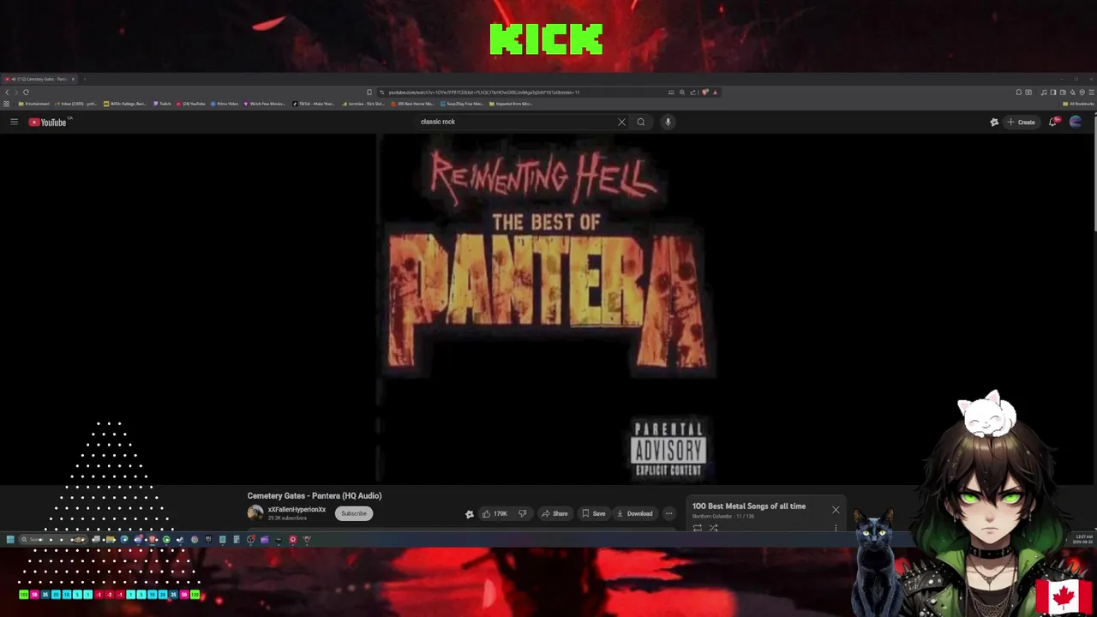Image resolution: width=1097 pixels, height=617 pixels.
Task: Open '100 Best Metal Songs of all time' title
Action: (749, 506)
